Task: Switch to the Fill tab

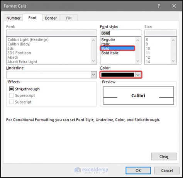Action: tap(69, 18)
